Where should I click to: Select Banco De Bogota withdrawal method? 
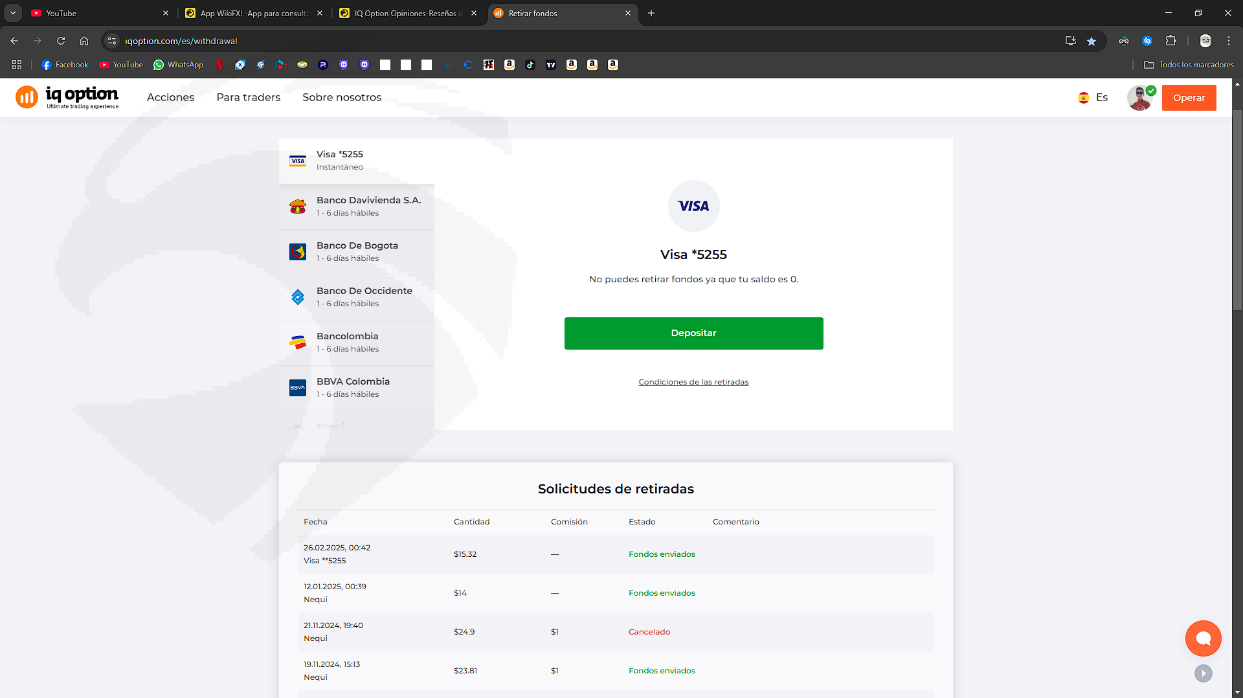pyautogui.click(x=356, y=252)
